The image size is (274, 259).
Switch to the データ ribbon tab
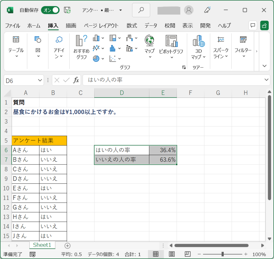151,26
